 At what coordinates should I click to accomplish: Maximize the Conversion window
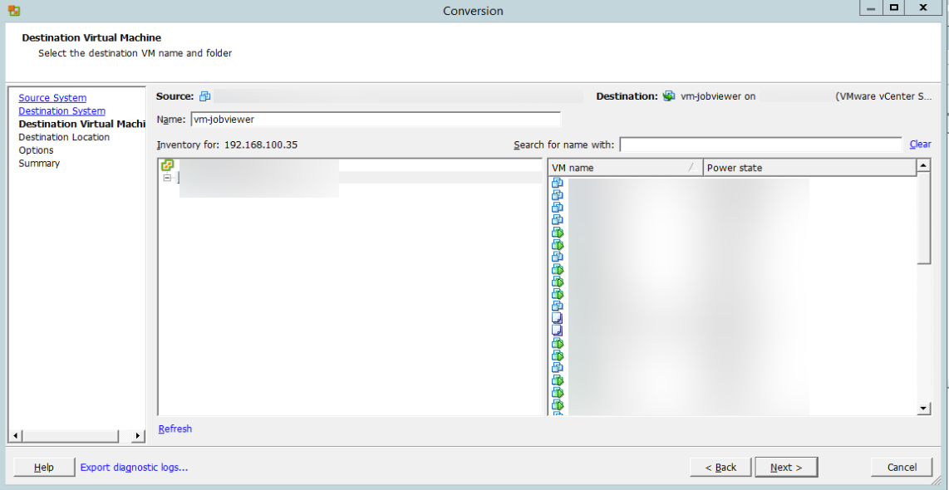(x=894, y=7)
